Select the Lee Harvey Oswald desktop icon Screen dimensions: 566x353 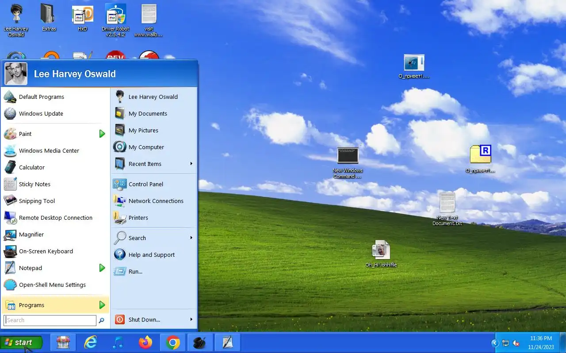[x=16, y=20]
